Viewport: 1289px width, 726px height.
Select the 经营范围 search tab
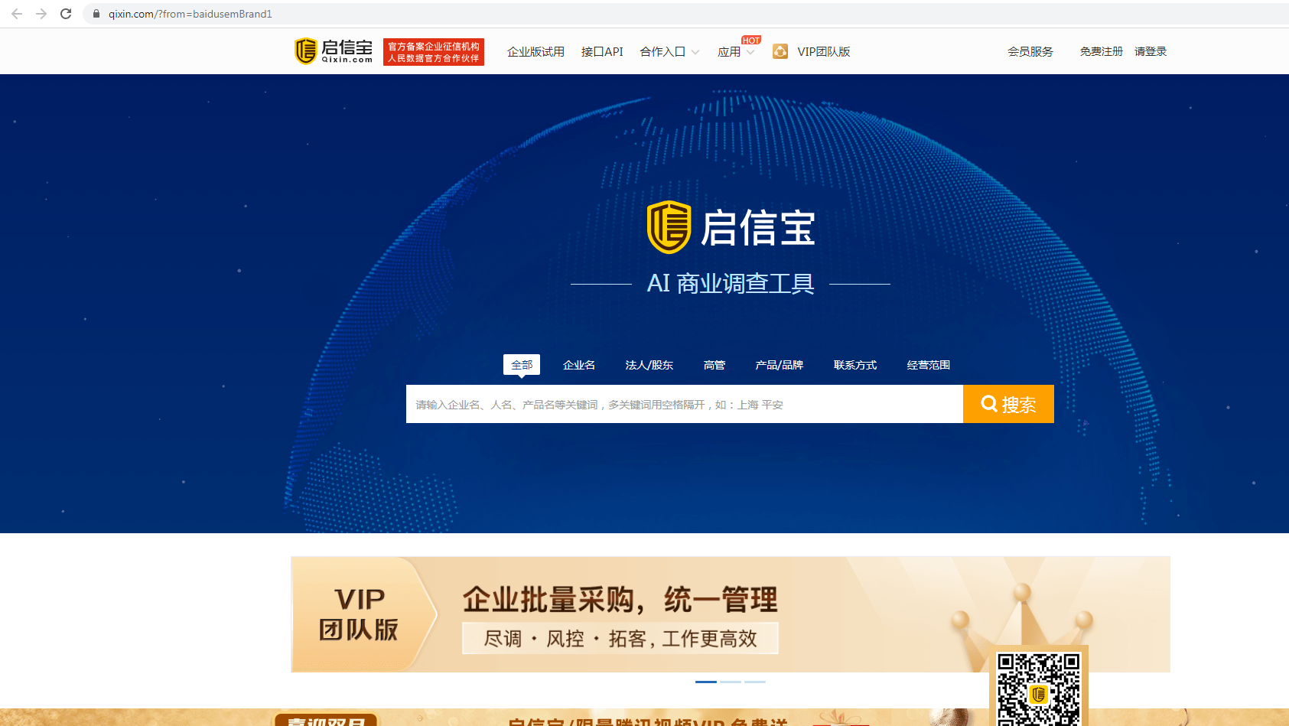(929, 365)
